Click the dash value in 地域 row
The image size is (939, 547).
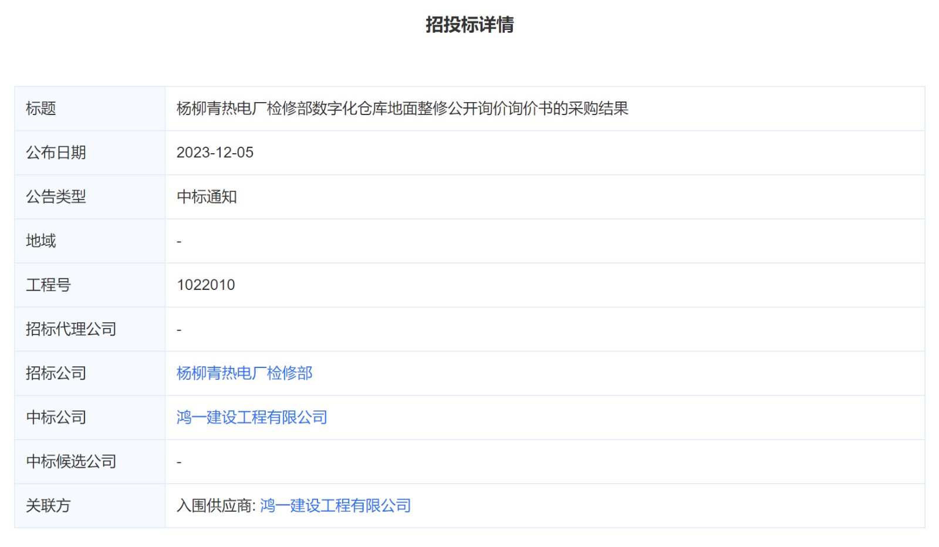pos(179,241)
